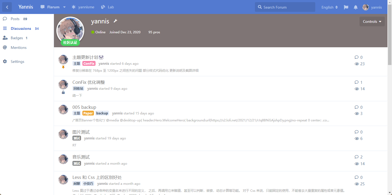Open the English language selector
Image resolution: width=392 pixels, height=195 pixels.
click(x=329, y=7)
